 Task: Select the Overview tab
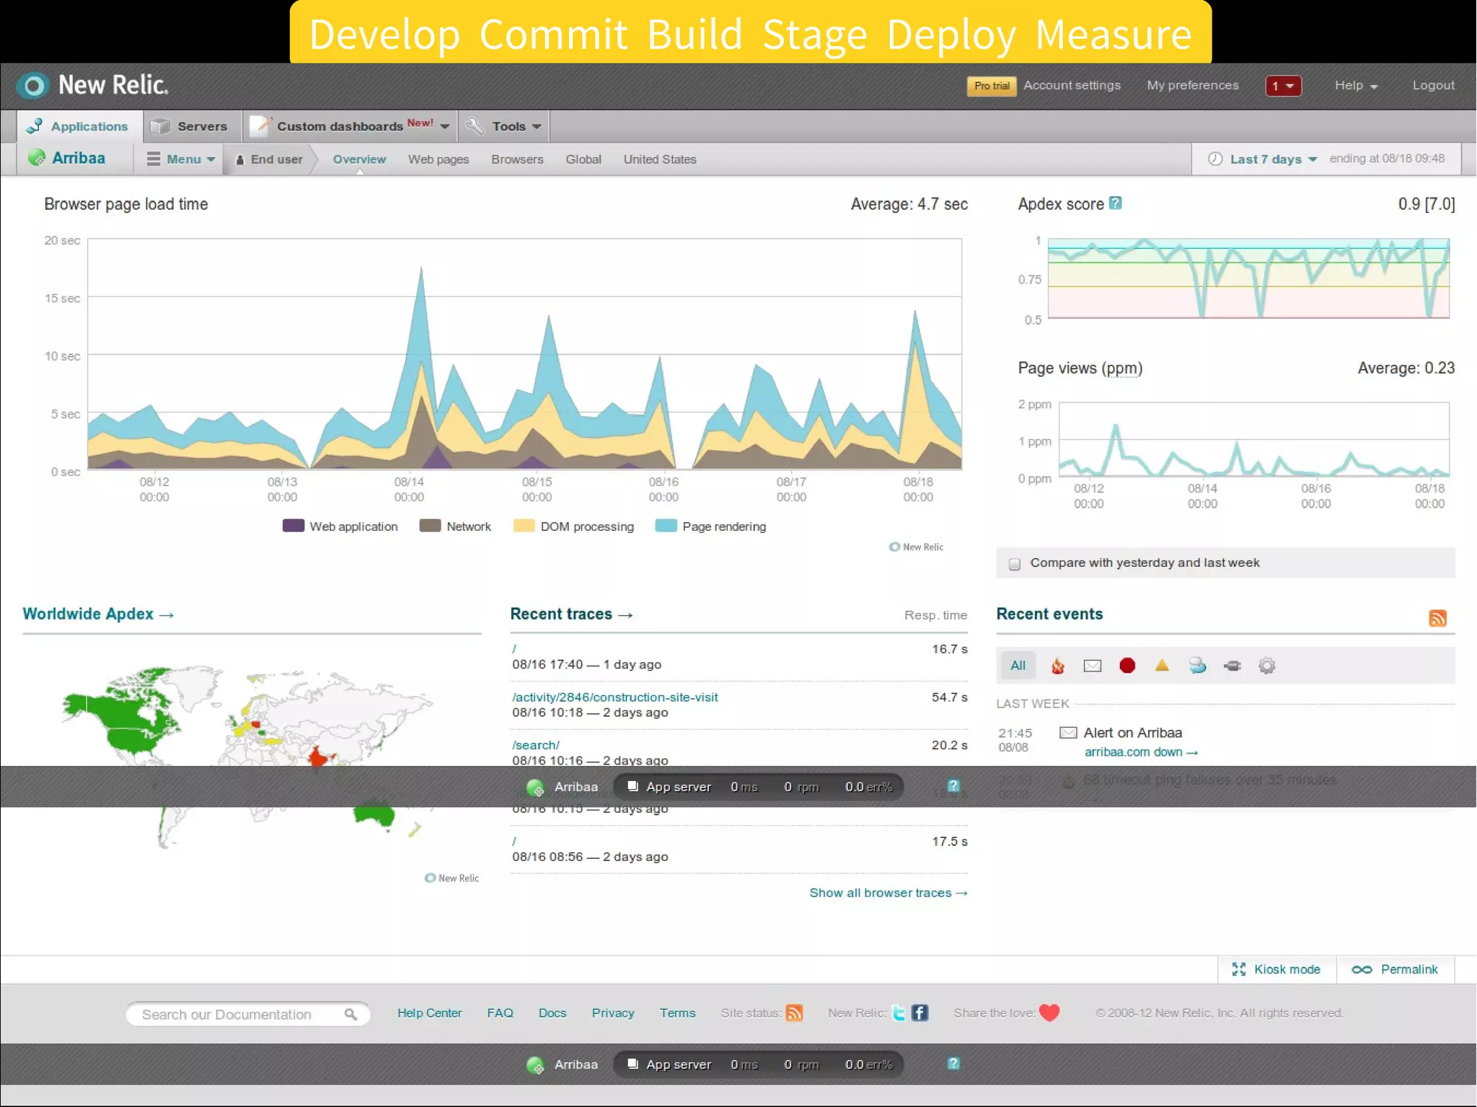point(359,159)
